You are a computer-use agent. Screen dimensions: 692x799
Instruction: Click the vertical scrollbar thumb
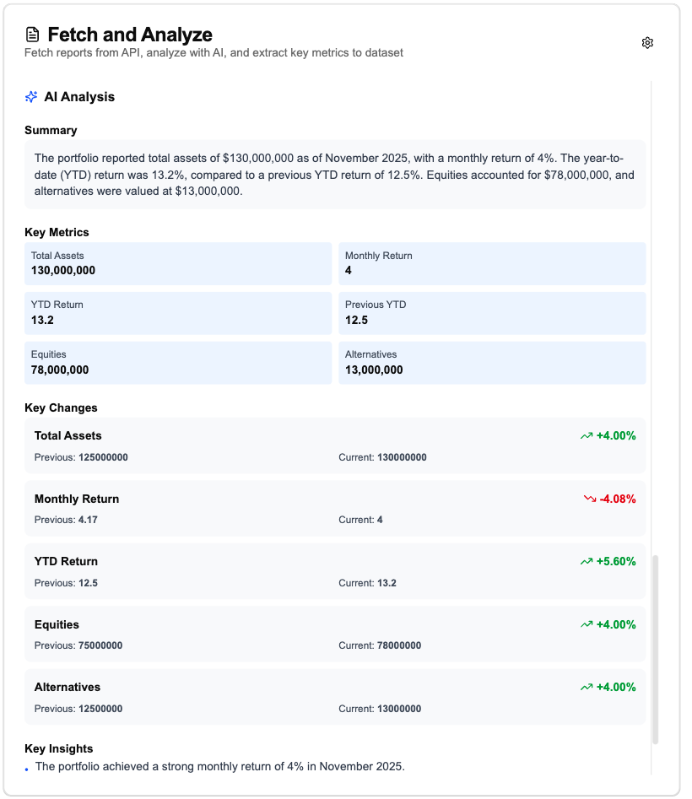click(x=656, y=650)
